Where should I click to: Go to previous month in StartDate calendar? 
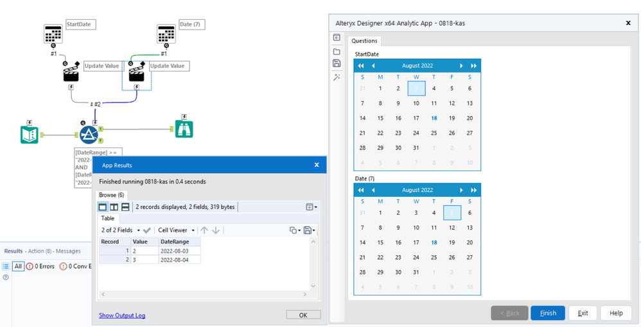click(x=373, y=66)
